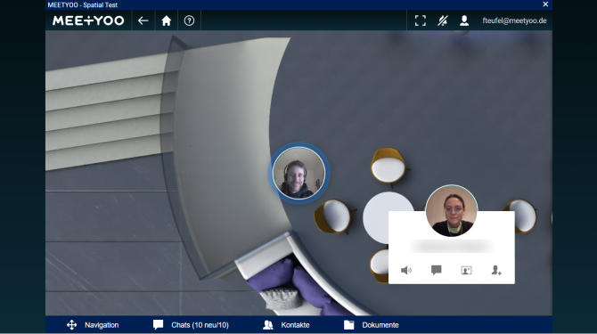Open Kontakte in the bottom bar

click(286, 325)
